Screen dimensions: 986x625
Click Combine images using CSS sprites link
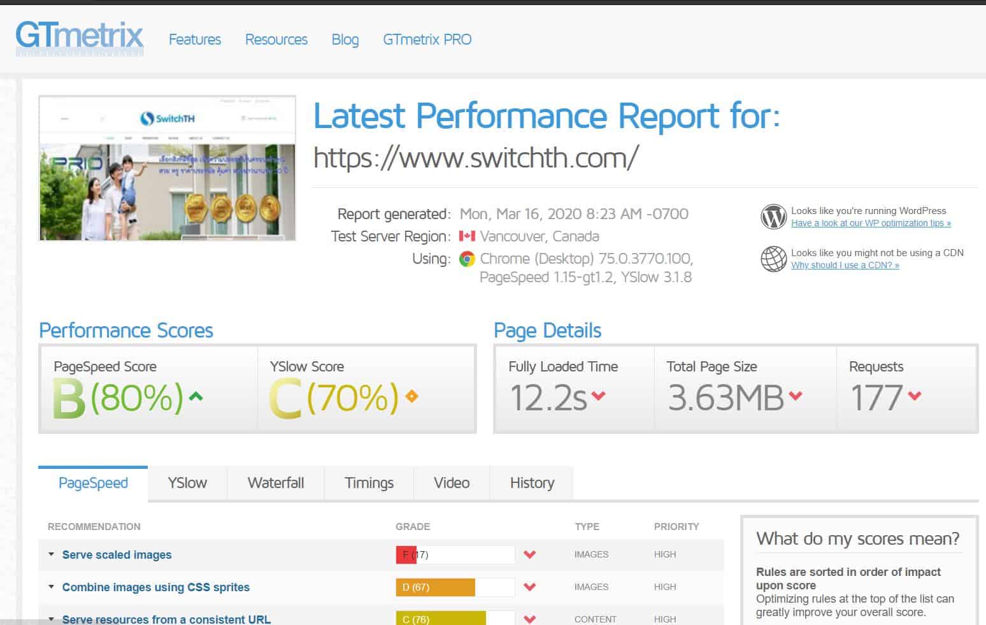point(156,587)
